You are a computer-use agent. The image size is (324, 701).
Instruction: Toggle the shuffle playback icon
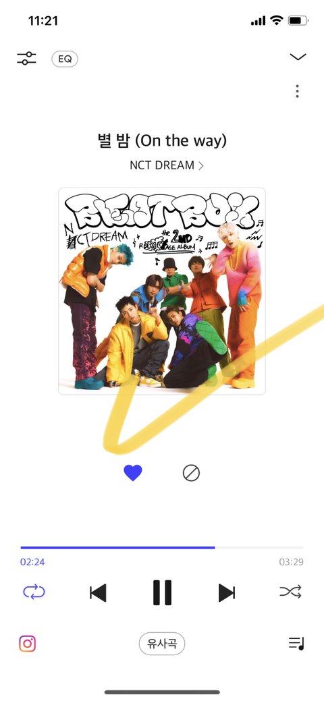pyautogui.click(x=290, y=592)
